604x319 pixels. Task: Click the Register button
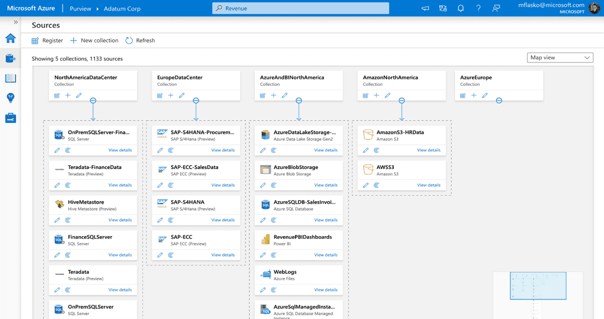[x=47, y=41]
